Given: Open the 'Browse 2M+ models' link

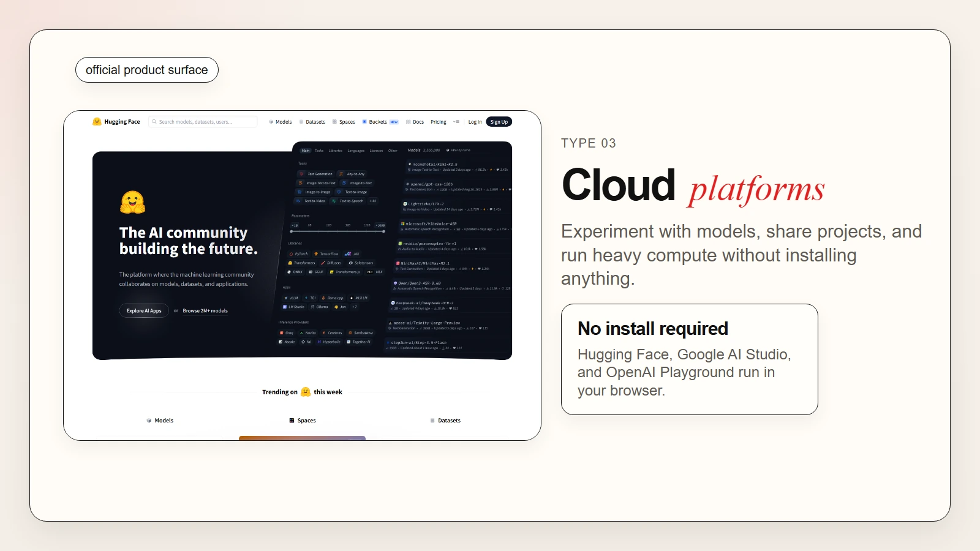Looking at the screenshot, I should pyautogui.click(x=205, y=310).
